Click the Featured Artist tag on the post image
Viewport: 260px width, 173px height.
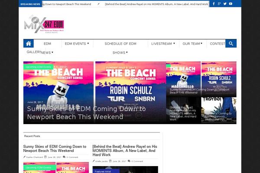[106, 171]
